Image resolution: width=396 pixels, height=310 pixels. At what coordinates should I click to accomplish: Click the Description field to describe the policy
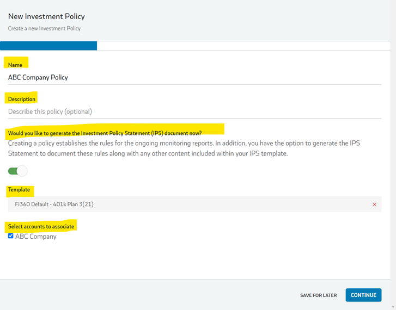pyautogui.click(x=194, y=111)
